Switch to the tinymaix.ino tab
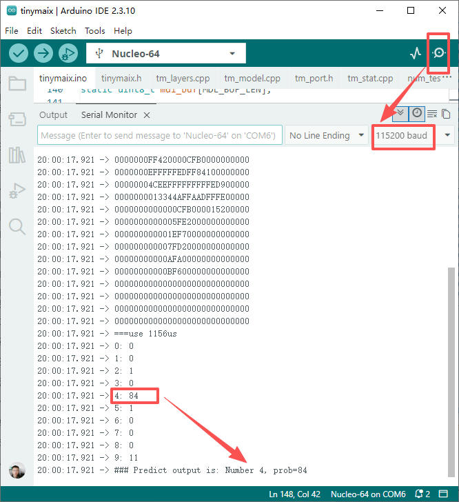This screenshot has height=502, width=459. pyautogui.click(x=63, y=78)
